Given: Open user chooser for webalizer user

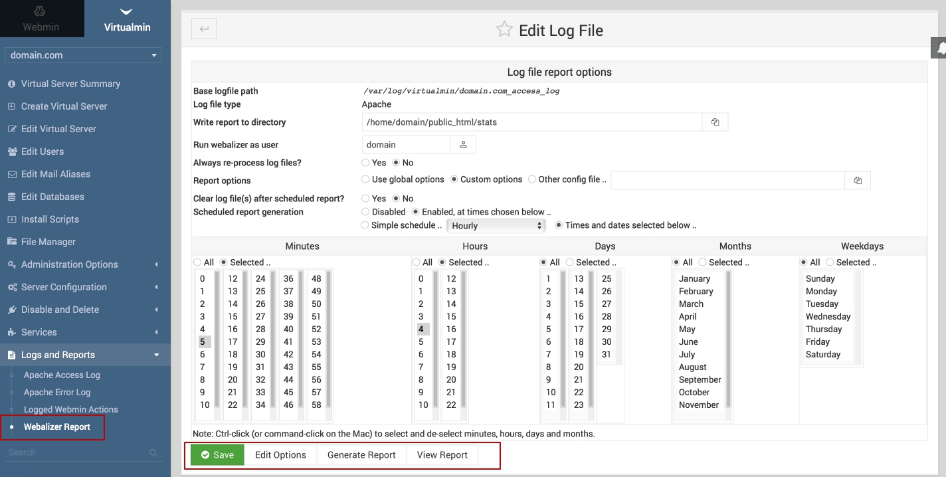Looking at the screenshot, I should pos(463,145).
